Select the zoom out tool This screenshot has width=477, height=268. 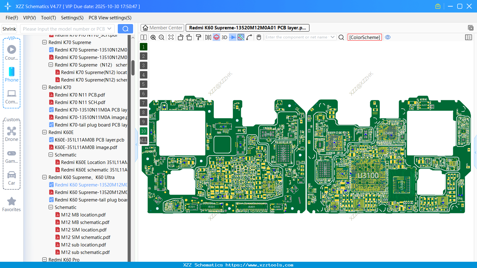click(x=161, y=37)
